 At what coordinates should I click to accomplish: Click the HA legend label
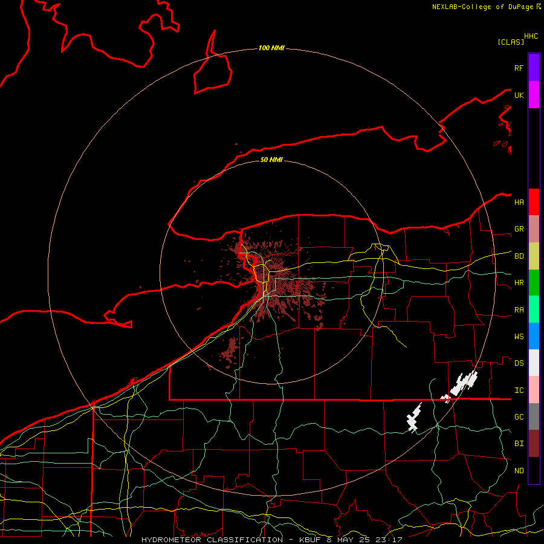coord(519,202)
